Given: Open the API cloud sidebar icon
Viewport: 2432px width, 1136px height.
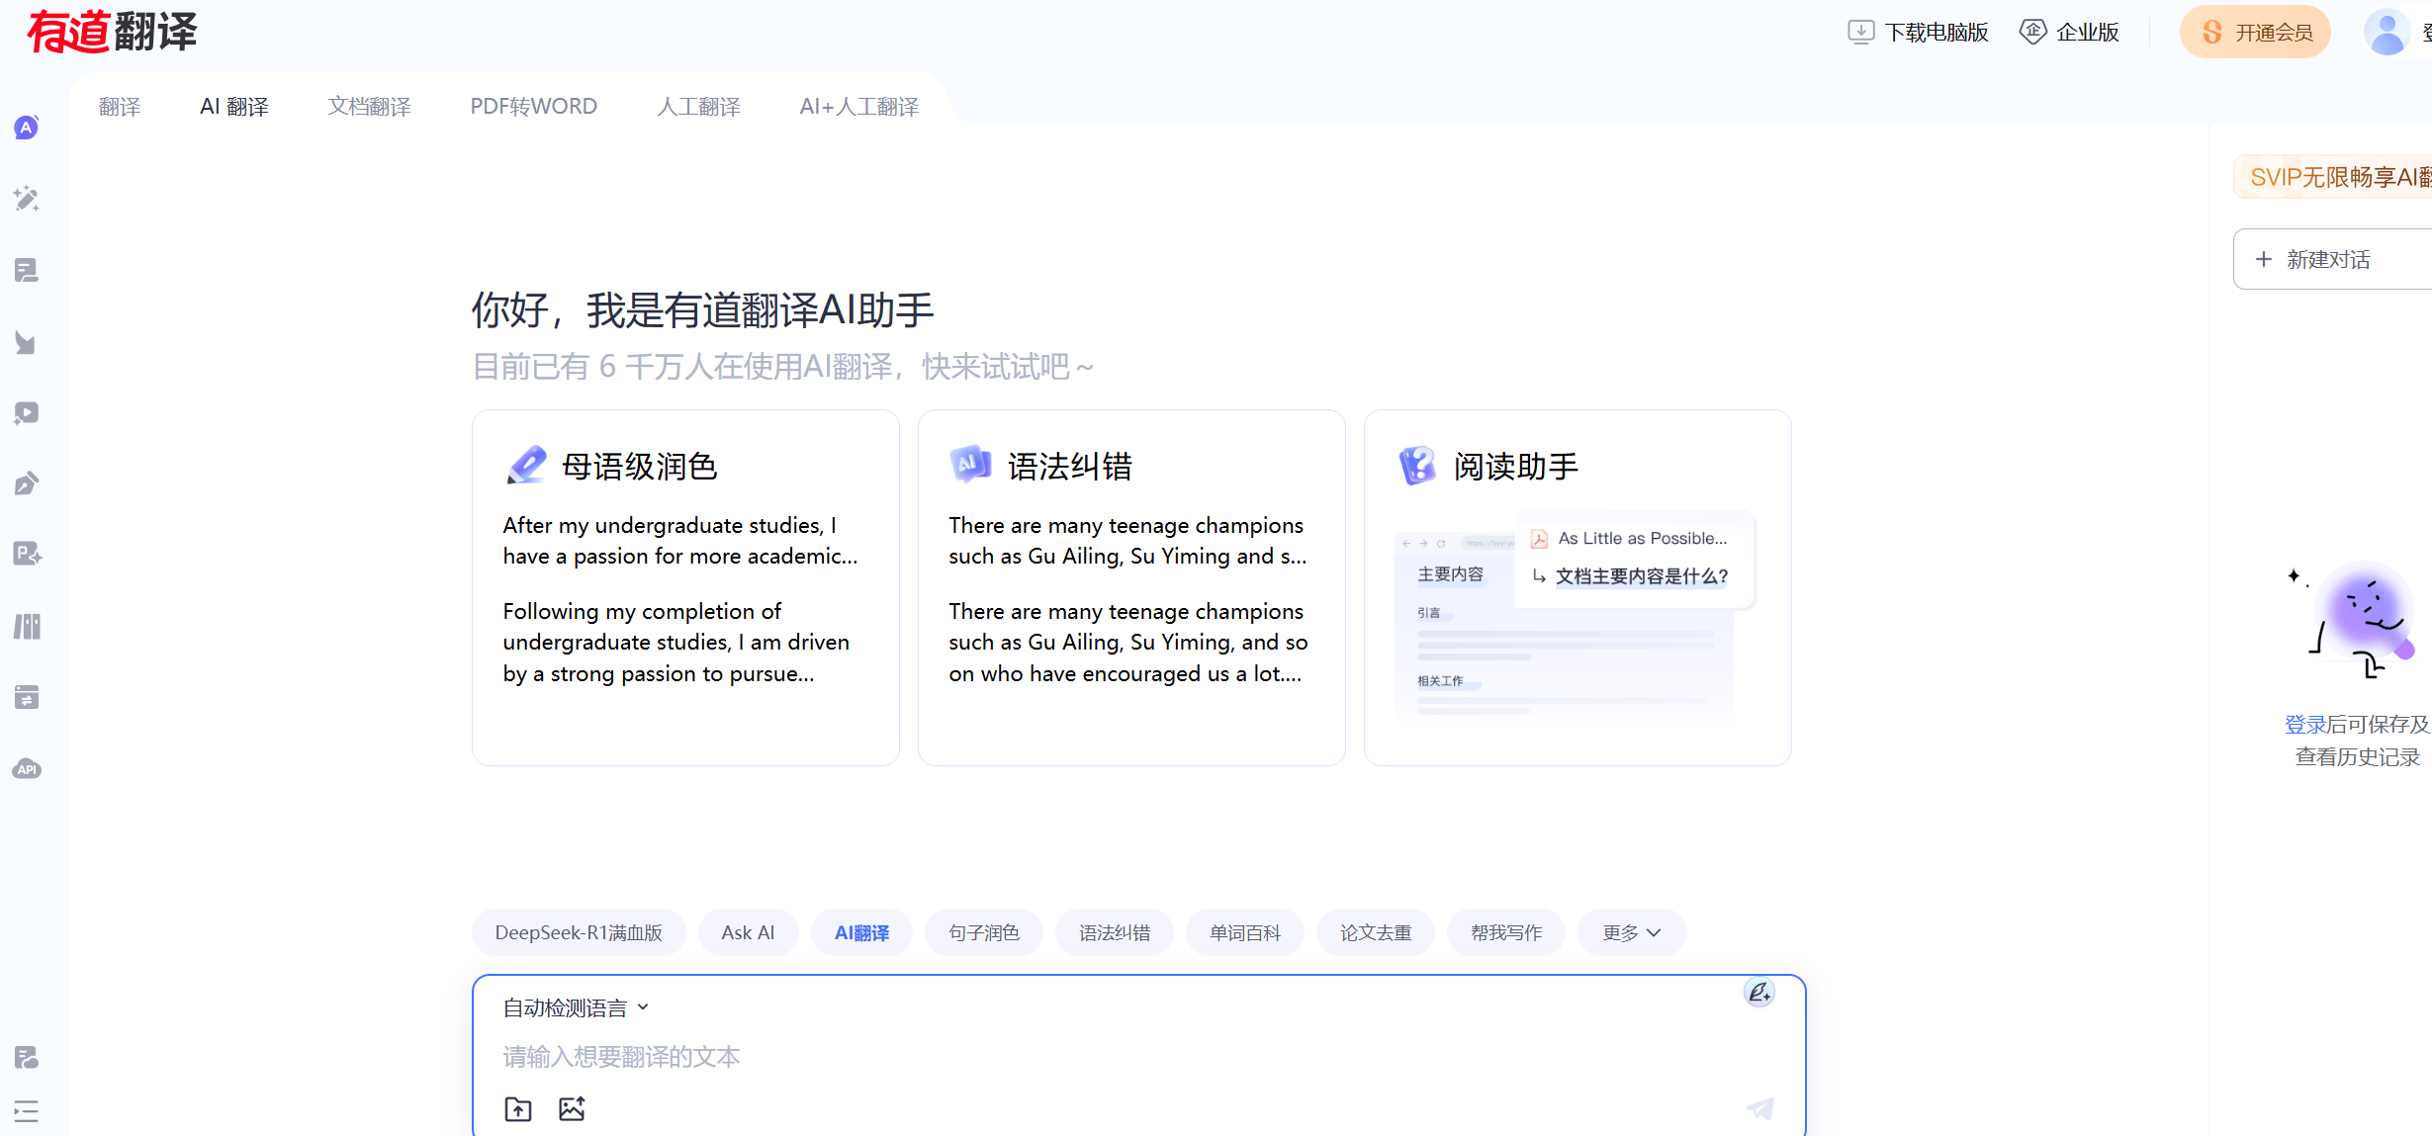Looking at the screenshot, I should [x=27, y=769].
